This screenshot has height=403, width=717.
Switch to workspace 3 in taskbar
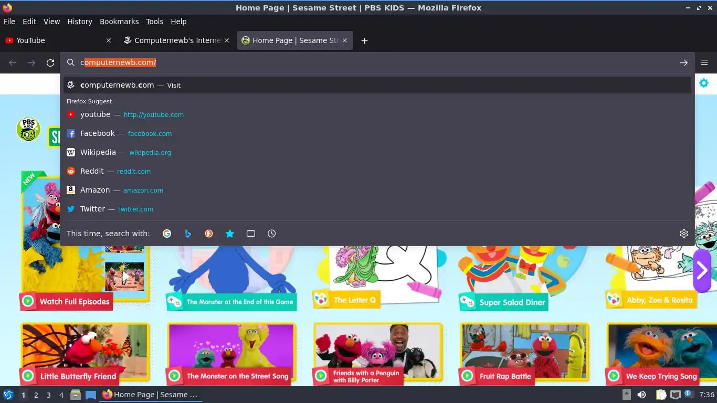48,395
